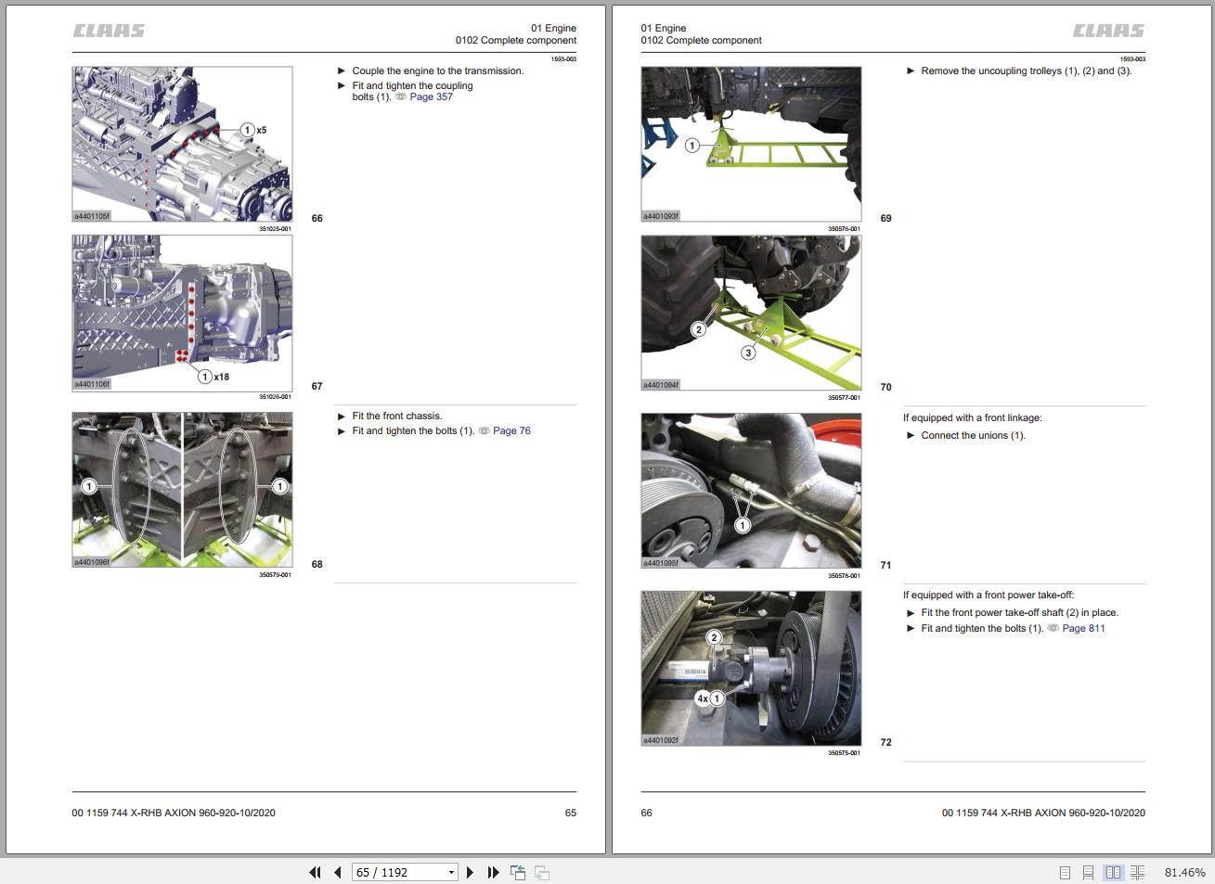Image resolution: width=1215 pixels, height=884 pixels.
Task: Jump to the first page
Action: click(x=315, y=872)
